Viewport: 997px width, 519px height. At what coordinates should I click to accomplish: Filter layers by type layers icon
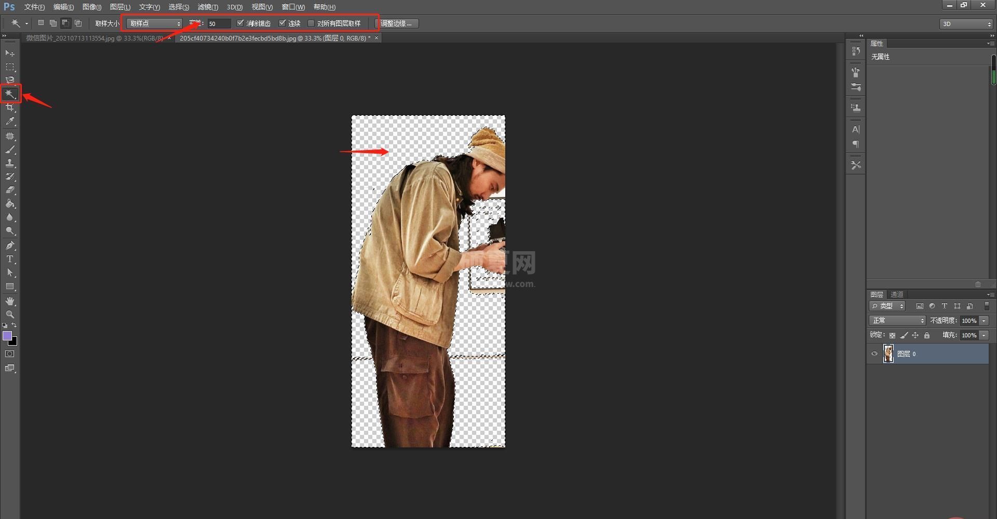tap(945, 306)
